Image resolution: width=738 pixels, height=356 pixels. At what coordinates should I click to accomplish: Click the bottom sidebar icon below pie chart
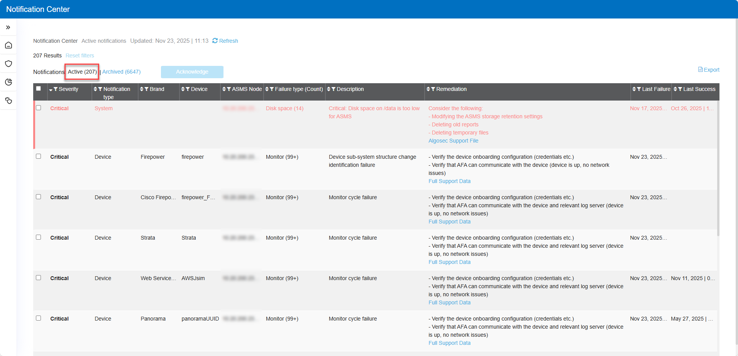click(x=8, y=101)
